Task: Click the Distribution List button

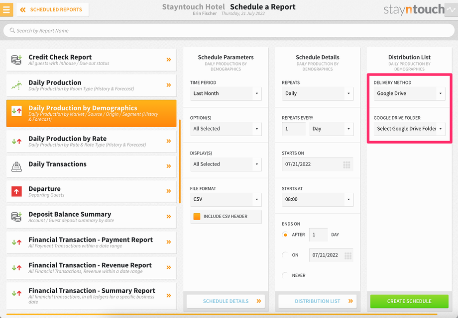Action: pos(318,301)
